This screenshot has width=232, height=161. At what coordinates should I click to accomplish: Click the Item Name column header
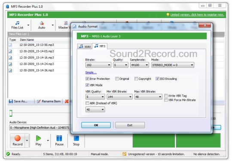point(27,40)
